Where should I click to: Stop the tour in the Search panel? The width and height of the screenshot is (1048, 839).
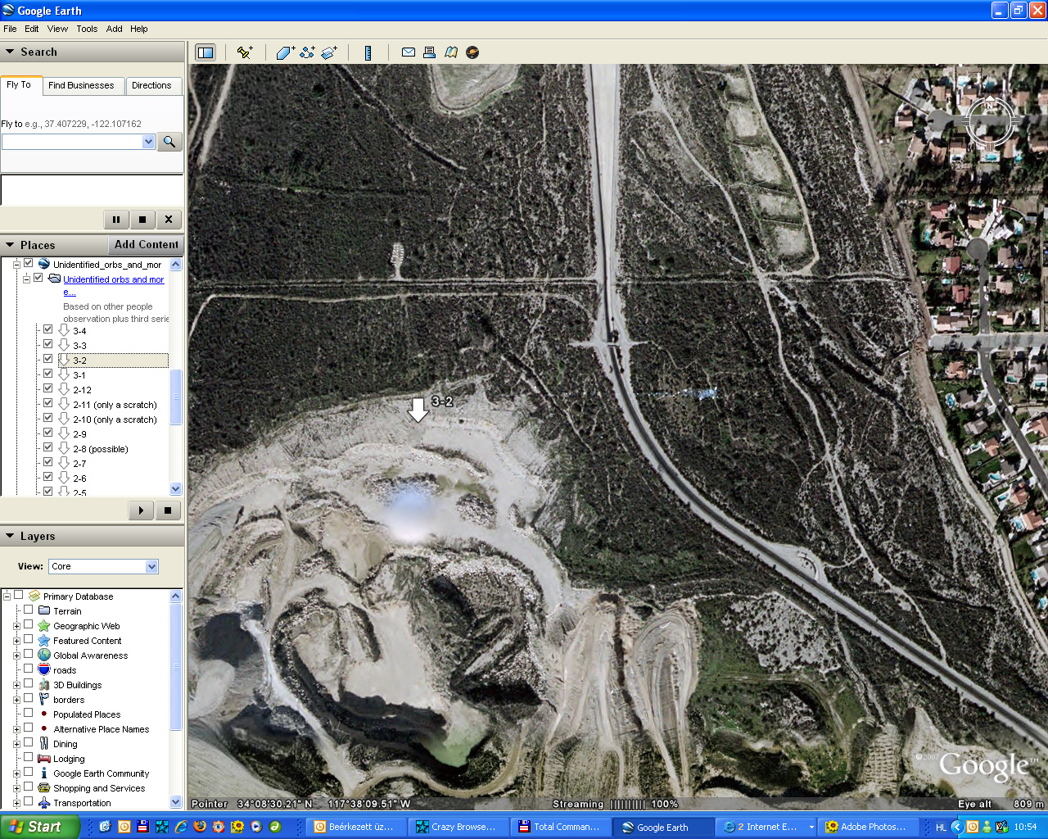pos(142,220)
